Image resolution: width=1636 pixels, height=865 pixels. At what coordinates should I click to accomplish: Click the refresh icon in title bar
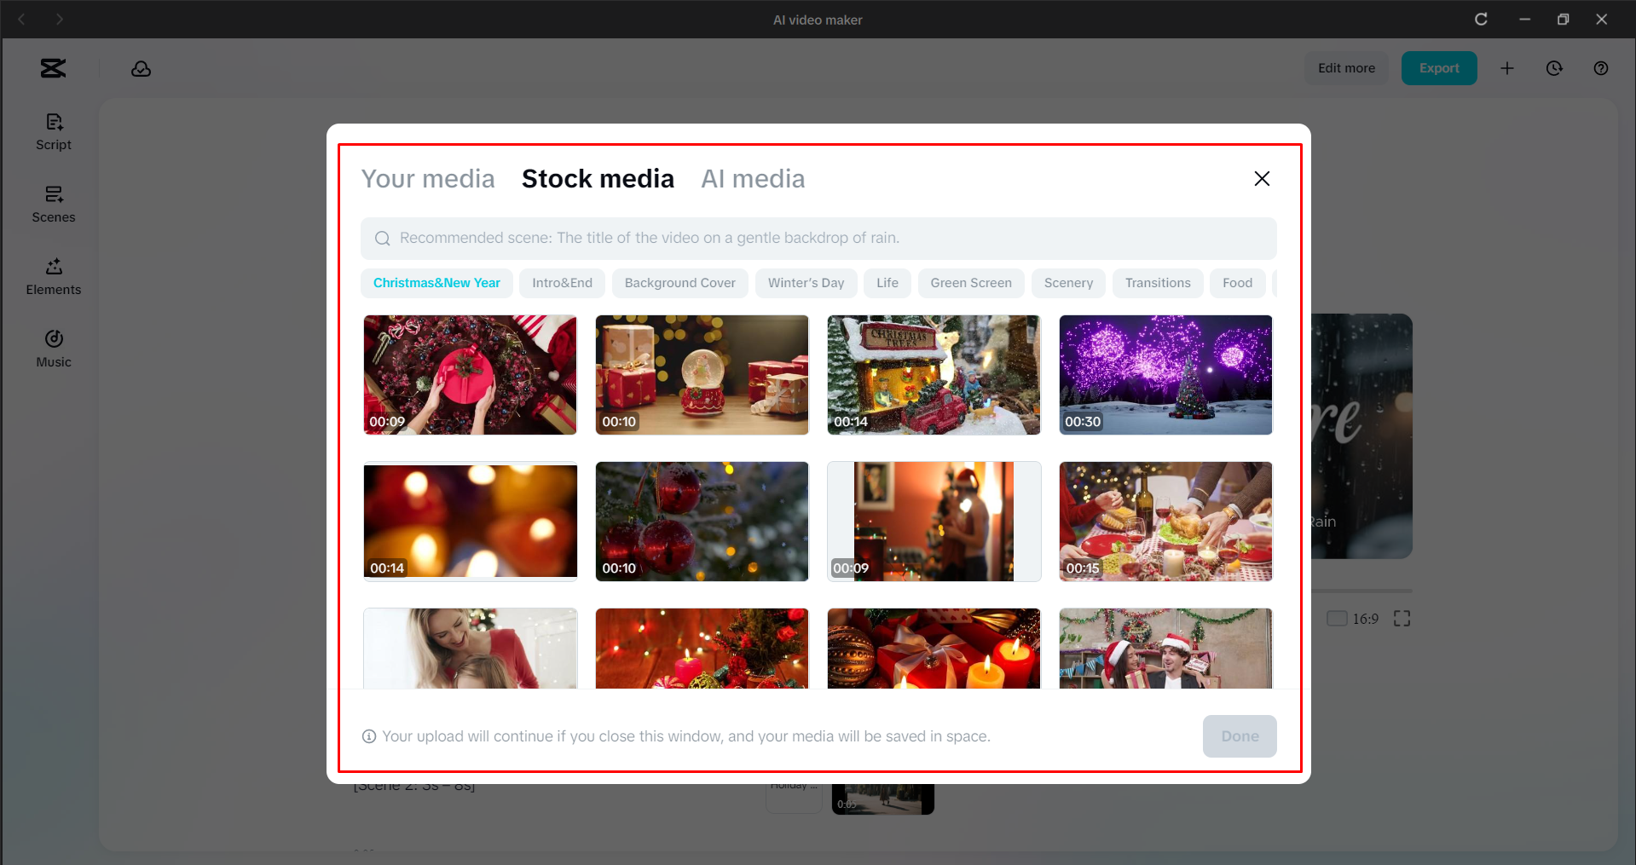tap(1481, 20)
